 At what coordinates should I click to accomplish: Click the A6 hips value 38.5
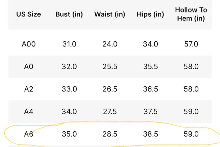click(151, 134)
